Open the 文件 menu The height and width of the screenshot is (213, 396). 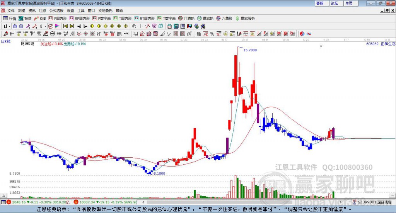click(11, 10)
